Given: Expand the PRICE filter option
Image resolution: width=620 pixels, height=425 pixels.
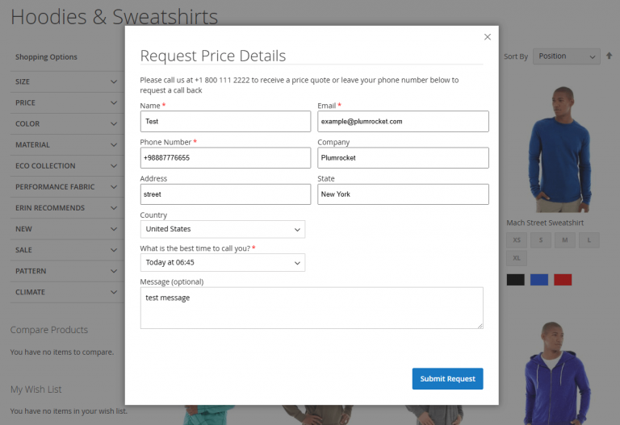Looking at the screenshot, I should (65, 102).
